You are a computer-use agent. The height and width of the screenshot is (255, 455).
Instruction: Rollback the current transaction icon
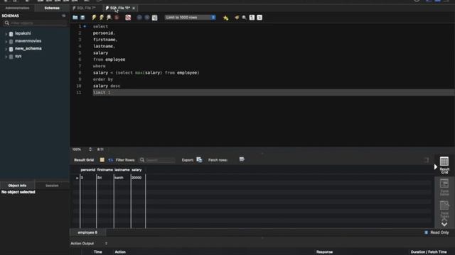[x=147, y=18]
